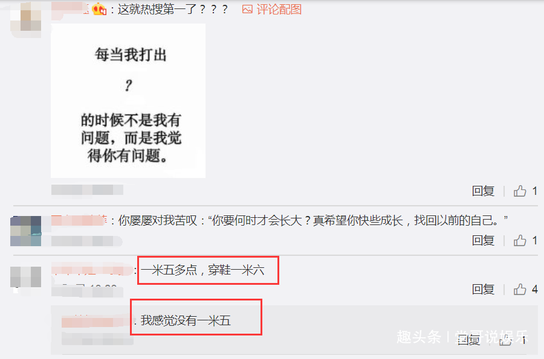
Task: Like the 我感觉没有一米五 reply
Action: tap(506, 340)
